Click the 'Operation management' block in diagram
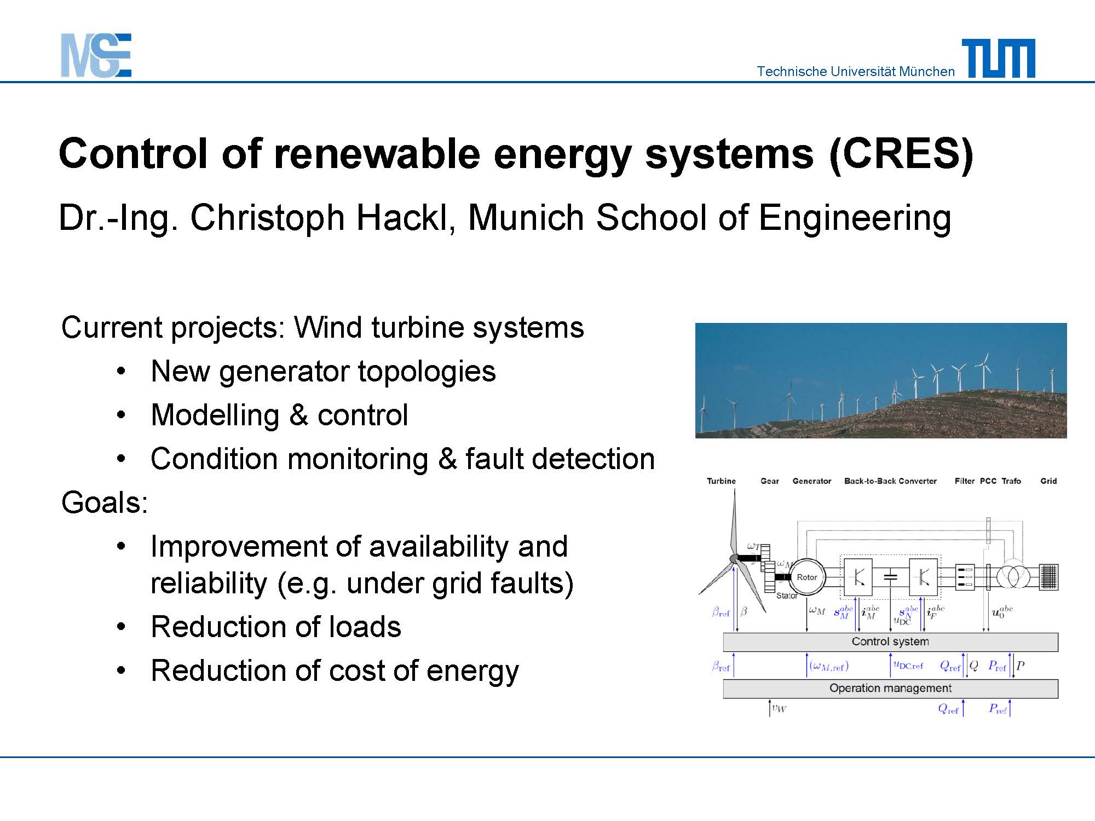This screenshot has height=821, width=1095. (890, 688)
